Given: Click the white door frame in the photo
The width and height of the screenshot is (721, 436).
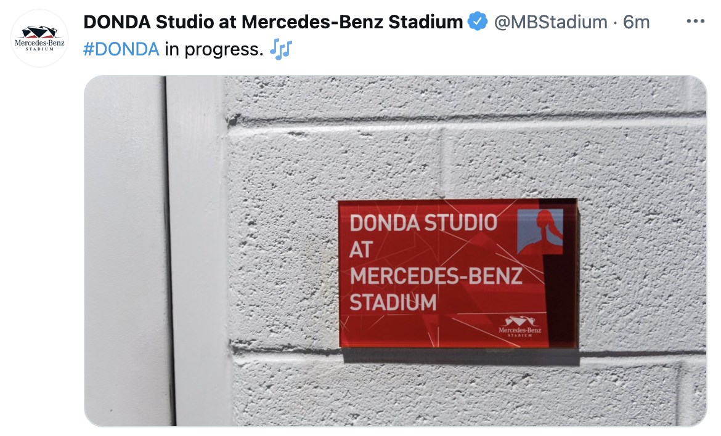Looking at the screenshot, I should point(198,251).
